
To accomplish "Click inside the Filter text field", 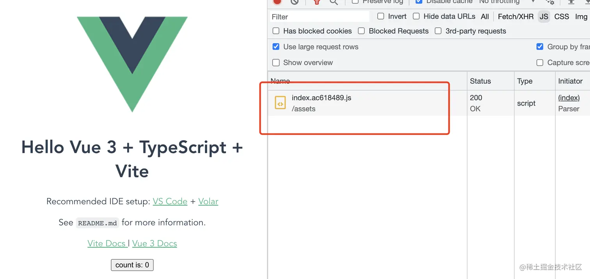I will [320, 17].
